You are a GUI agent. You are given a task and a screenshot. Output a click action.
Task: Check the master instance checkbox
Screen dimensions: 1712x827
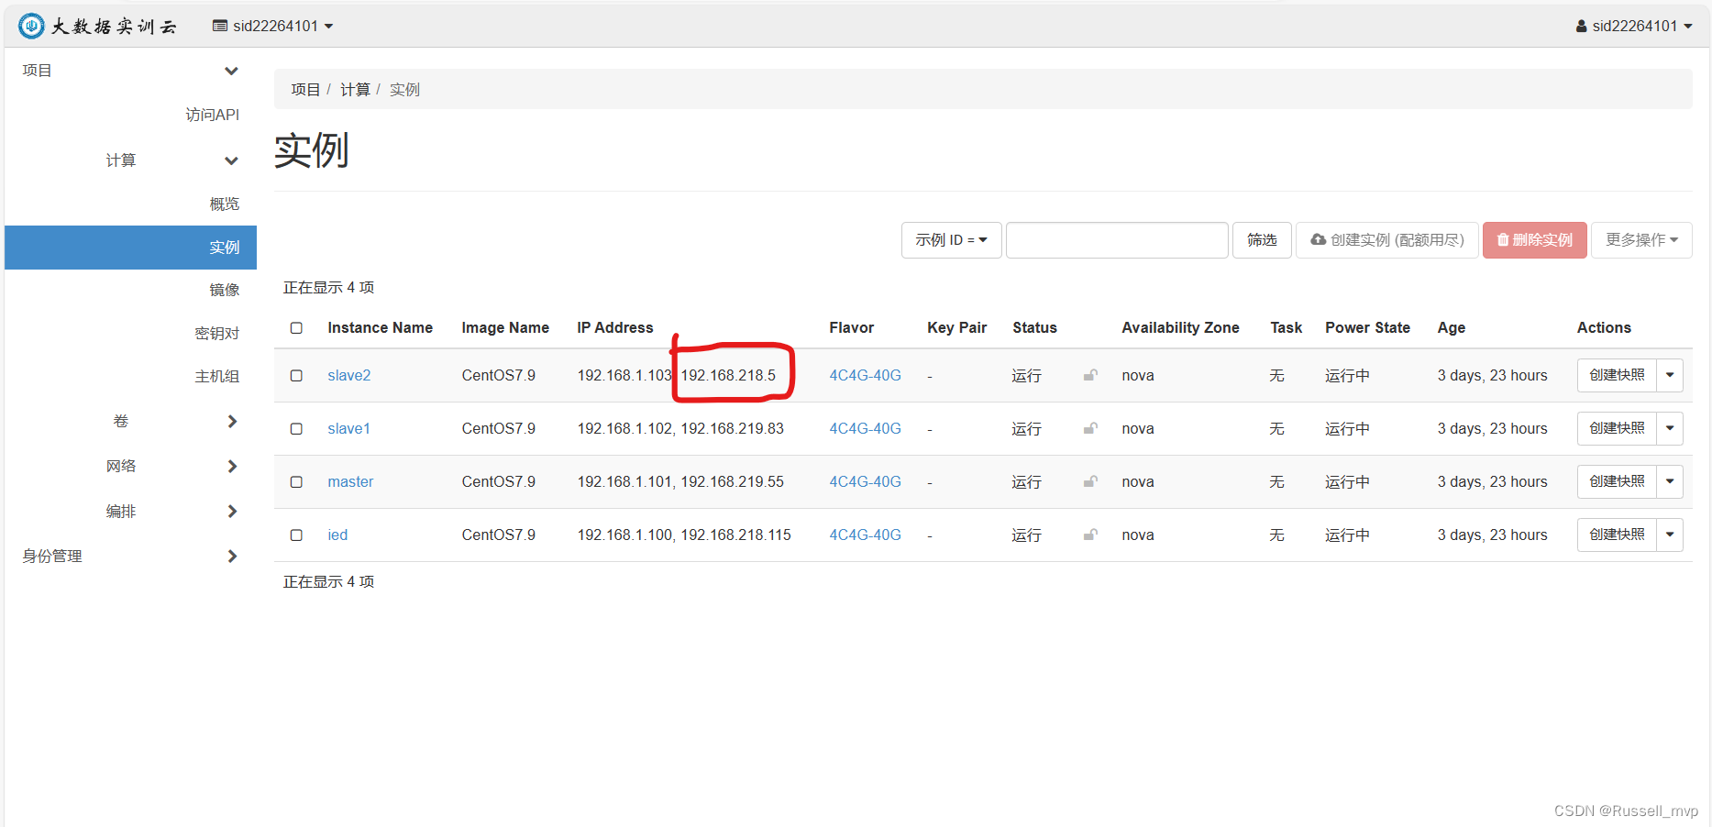point(296,482)
